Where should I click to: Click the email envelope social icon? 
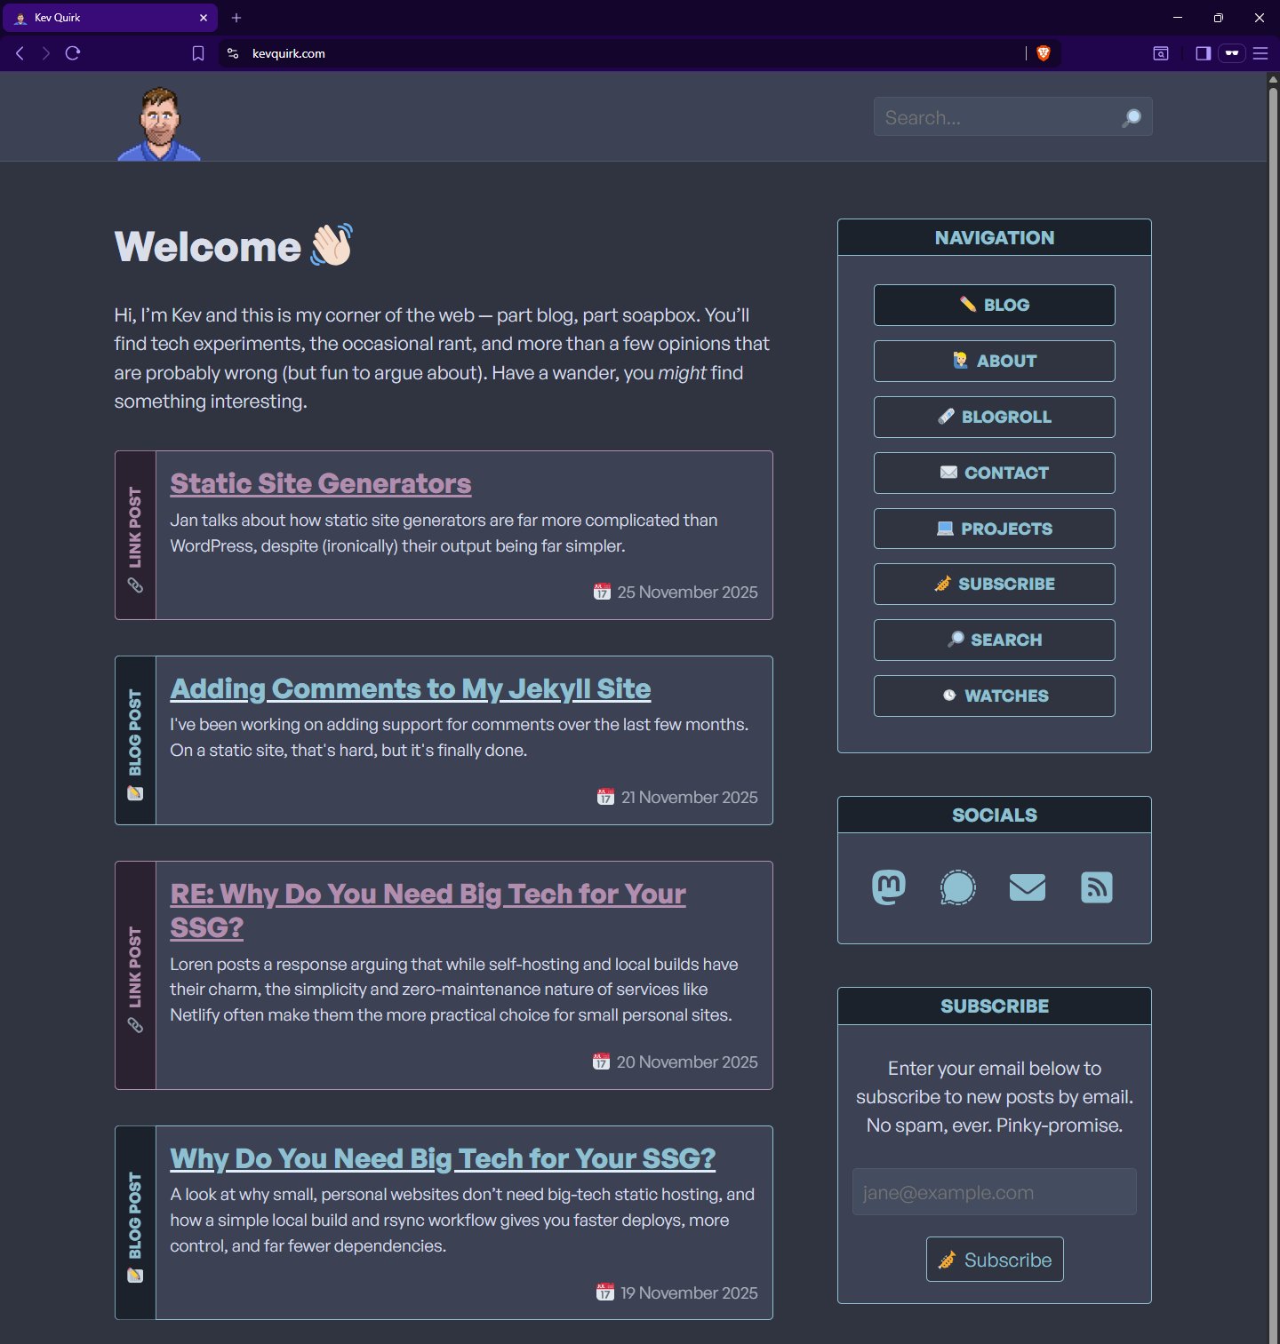pyautogui.click(x=1028, y=887)
